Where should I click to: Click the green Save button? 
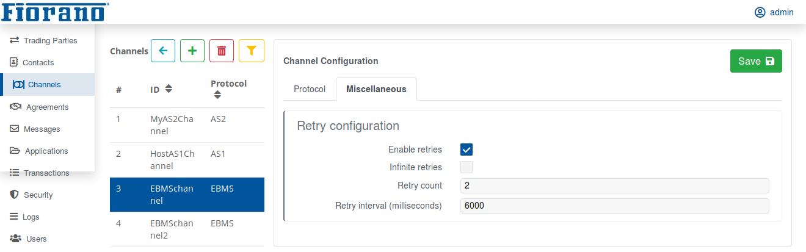756,61
